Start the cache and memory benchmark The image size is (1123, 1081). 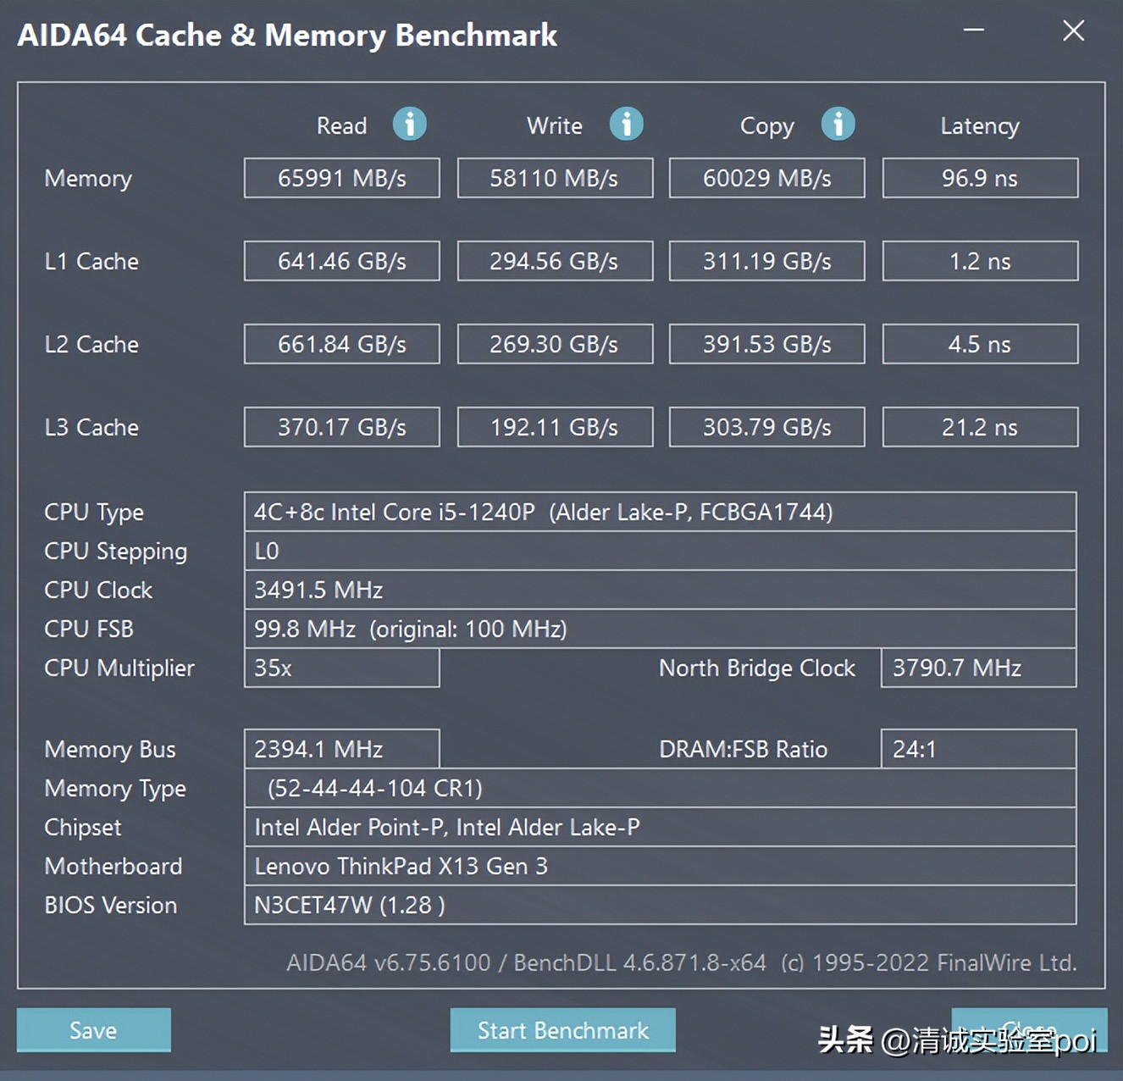562,1030
